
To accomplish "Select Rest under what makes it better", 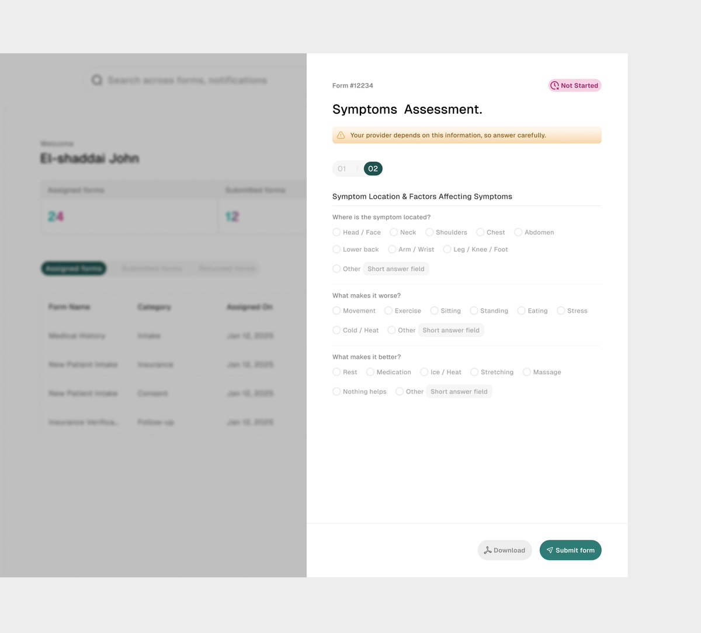I will coord(336,372).
